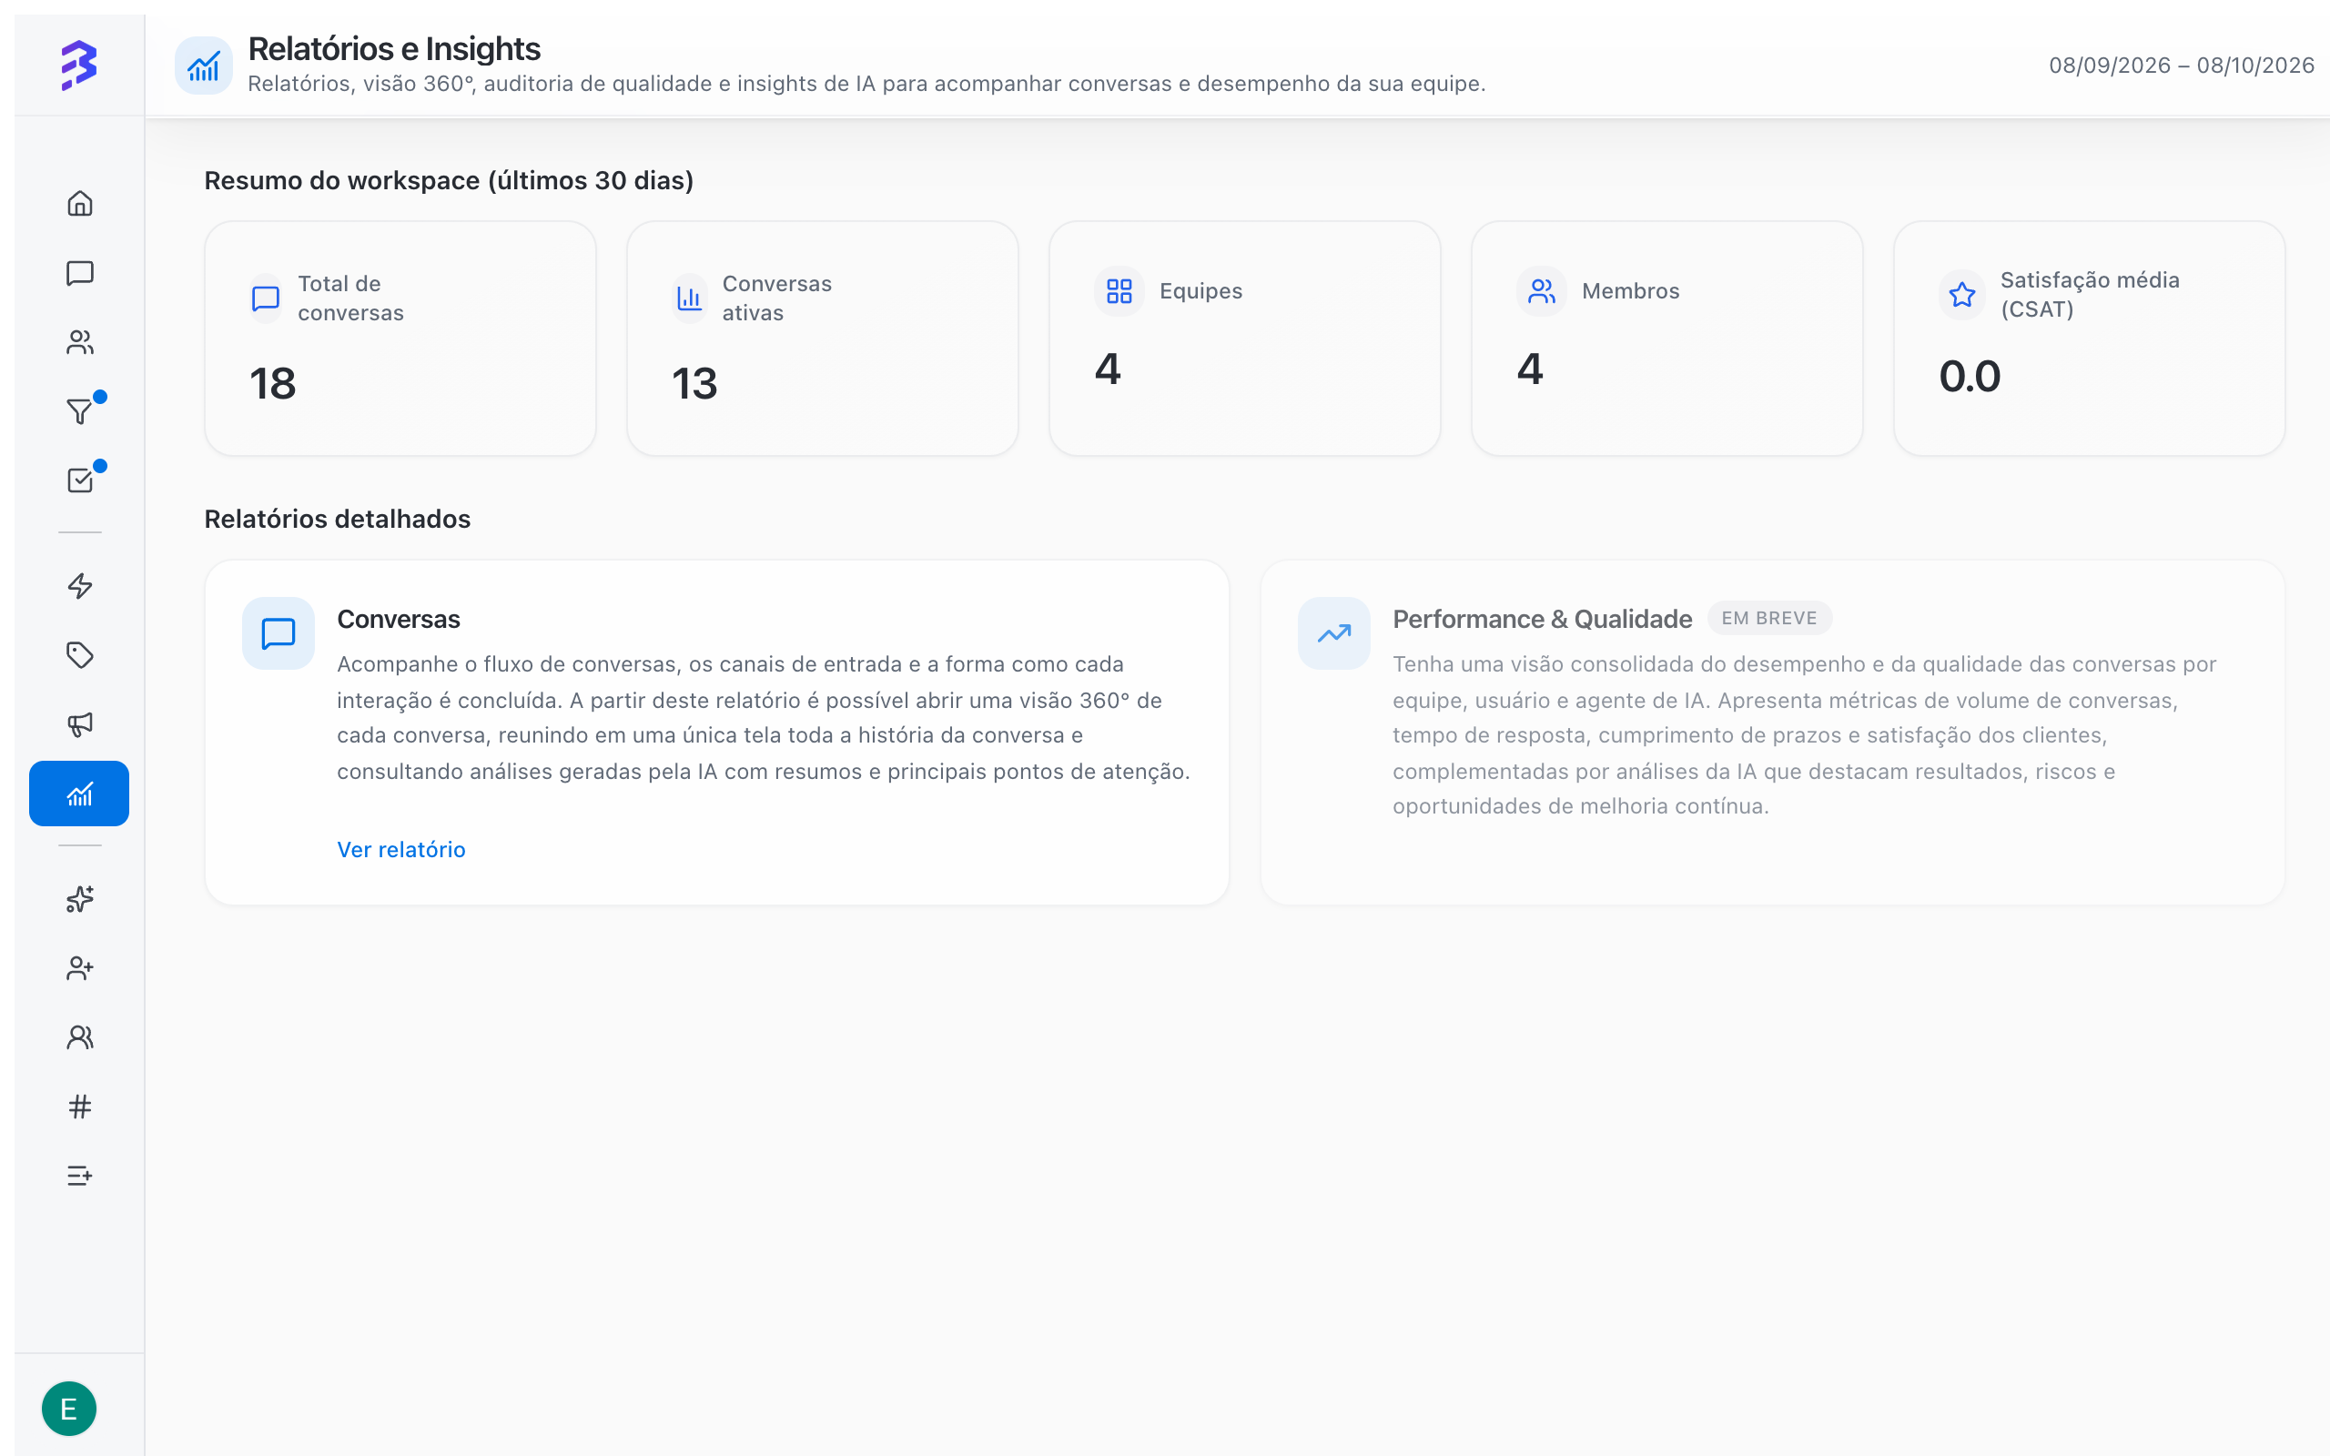2330x1456 pixels.
Task: Select the Total de conversas summary card
Action: tap(400, 338)
